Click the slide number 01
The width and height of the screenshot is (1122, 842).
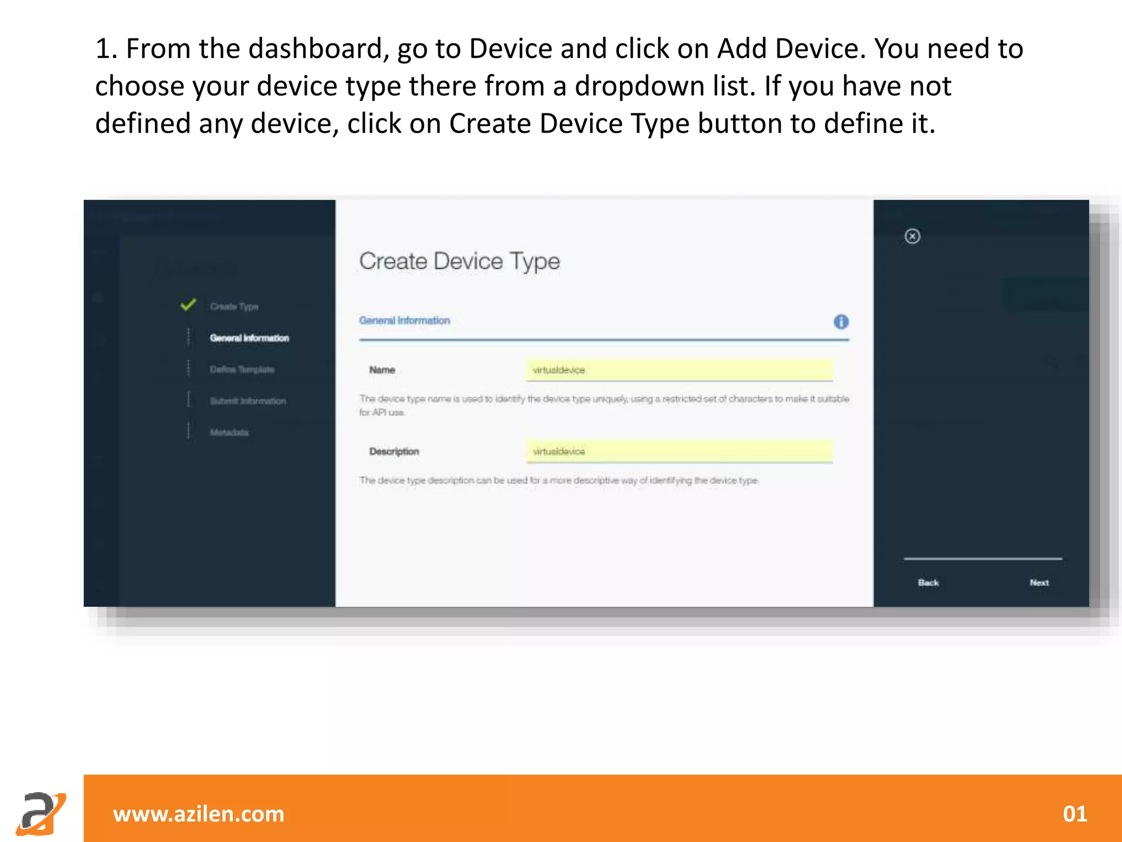click(x=1074, y=813)
